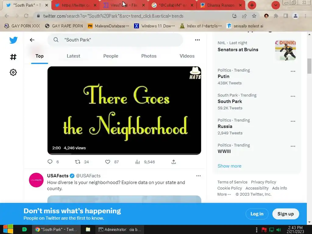Expand the More footer links
The width and height of the screenshot is (312, 234).
(224, 194)
